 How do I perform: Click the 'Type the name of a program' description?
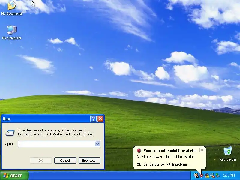click(55, 132)
